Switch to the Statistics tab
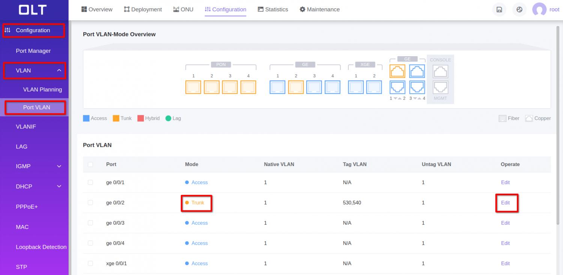The height and width of the screenshot is (275, 563). pyautogui.click(x=273, y=9)
